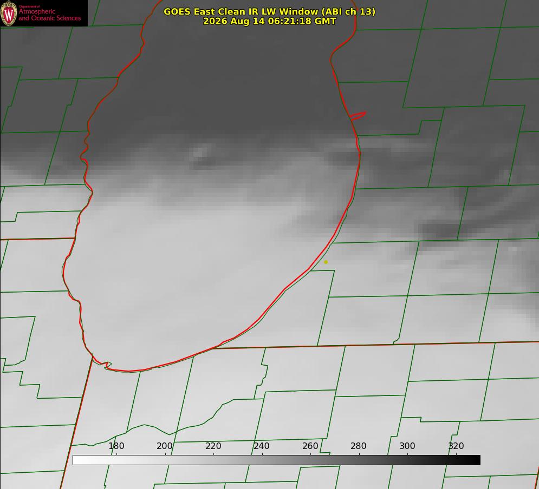This screenshot has width=539, height=489.
Task: Click the 280 colorbar tick label
Action: 359,446
